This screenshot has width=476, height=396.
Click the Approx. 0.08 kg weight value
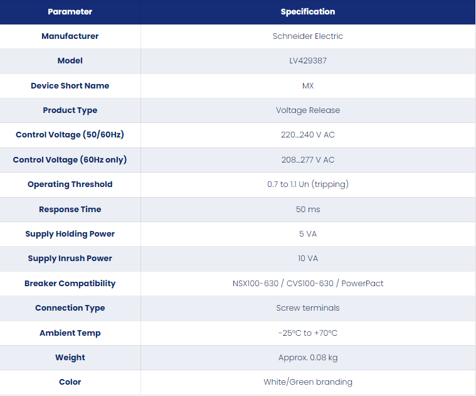(308, 358)
